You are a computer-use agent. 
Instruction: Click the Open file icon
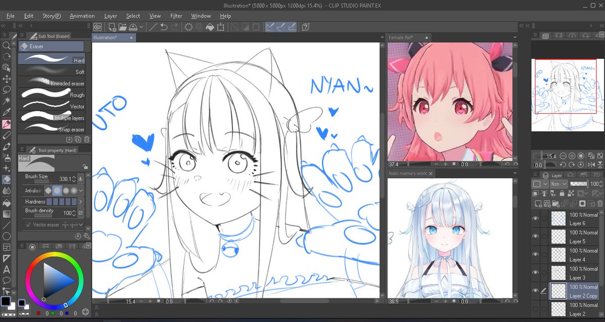123,27
